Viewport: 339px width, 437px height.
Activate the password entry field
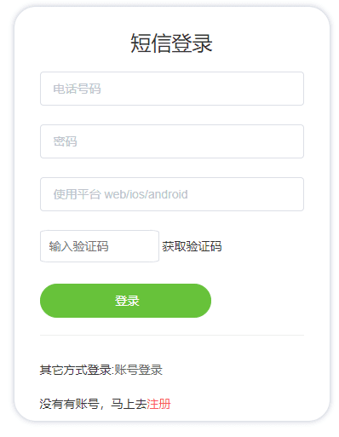click(x=172, y=141)
